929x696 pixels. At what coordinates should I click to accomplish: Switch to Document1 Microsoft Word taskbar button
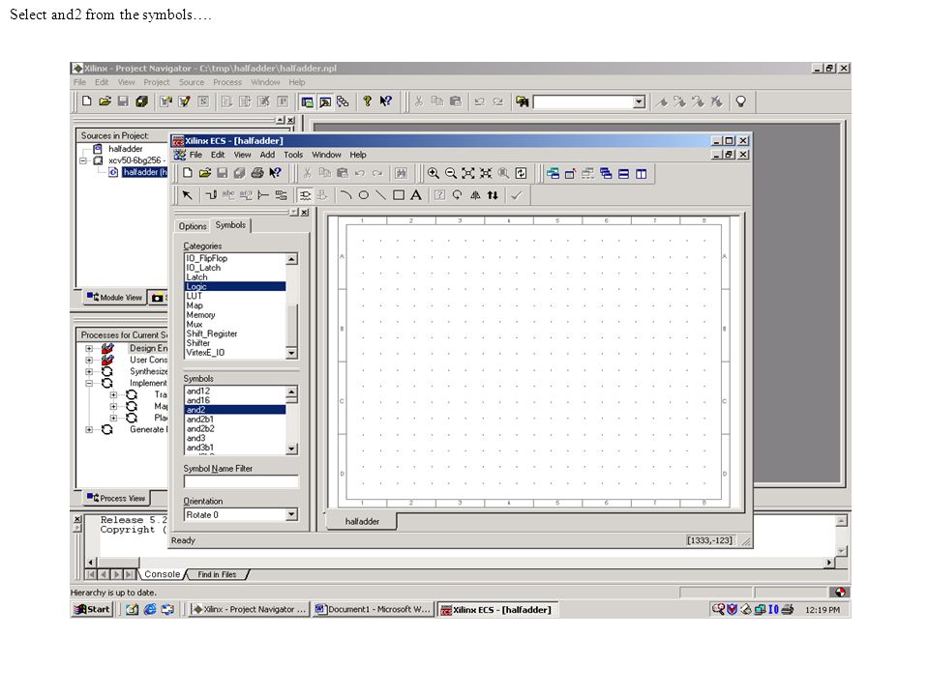[374, 609]
